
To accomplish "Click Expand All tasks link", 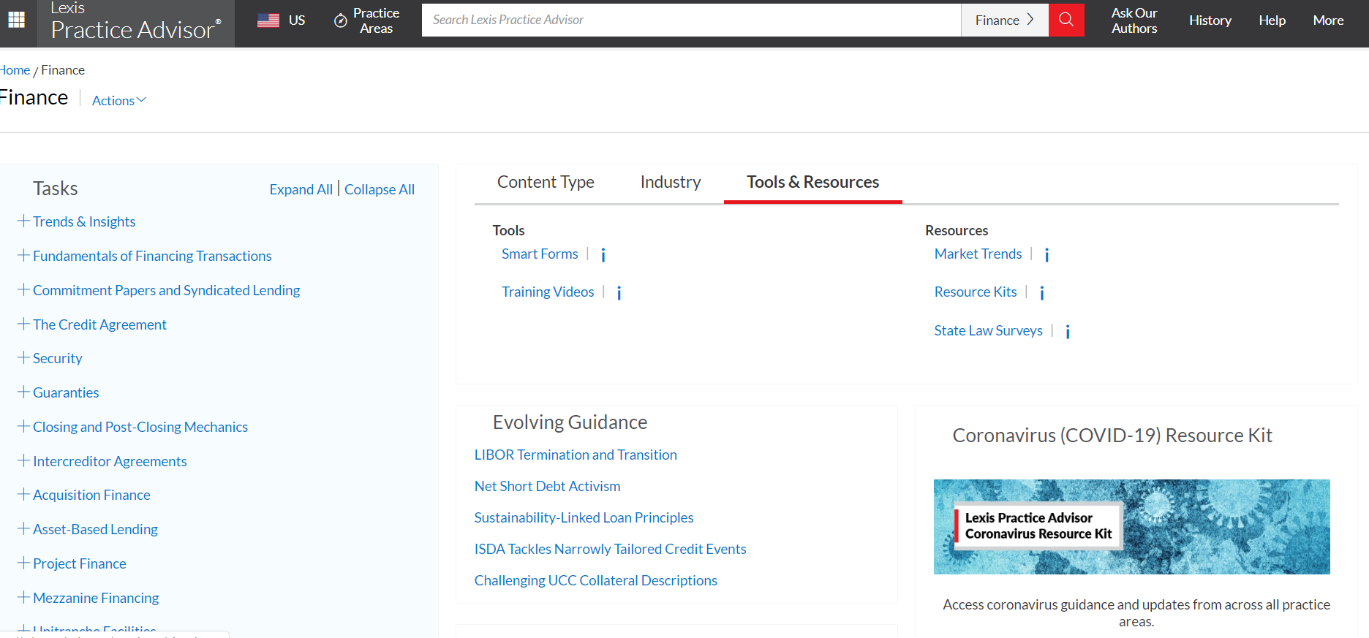I will tap(301, 189).
